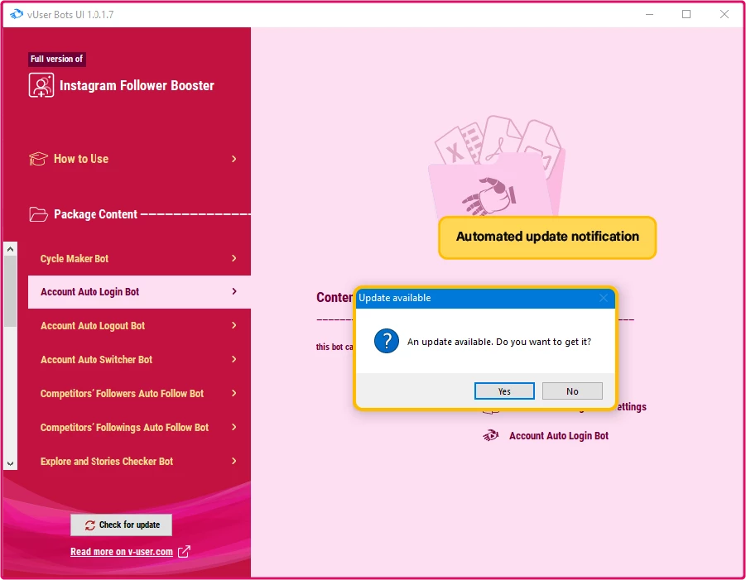
Task: Click the blue question mark dialog icon
Action: [x=387, y=341]
